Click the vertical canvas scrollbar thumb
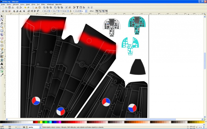 pos(205,61)
